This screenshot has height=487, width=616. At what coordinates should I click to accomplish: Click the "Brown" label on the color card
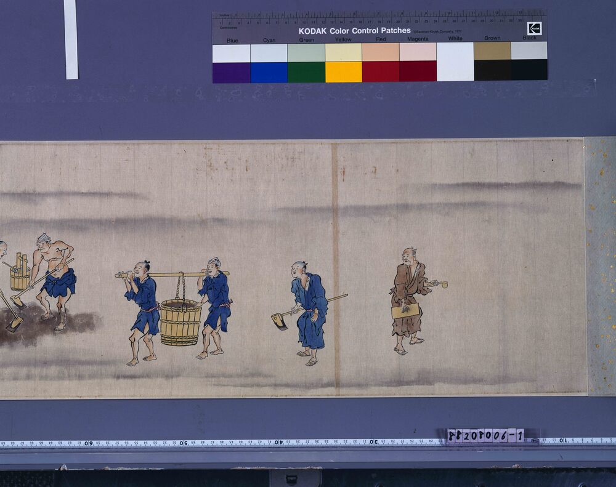coord(492,38)
